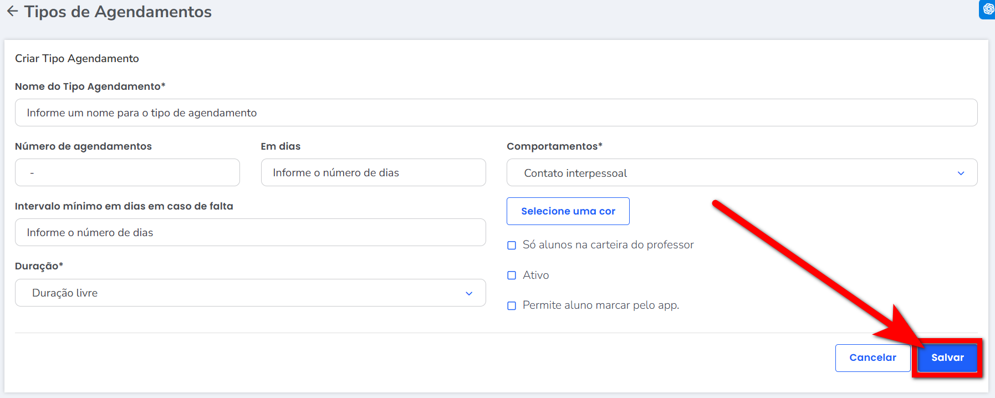Screen dimensions: 995x398
Task: Expand the Duração livre dropdown
Action: tap(249, 293)
